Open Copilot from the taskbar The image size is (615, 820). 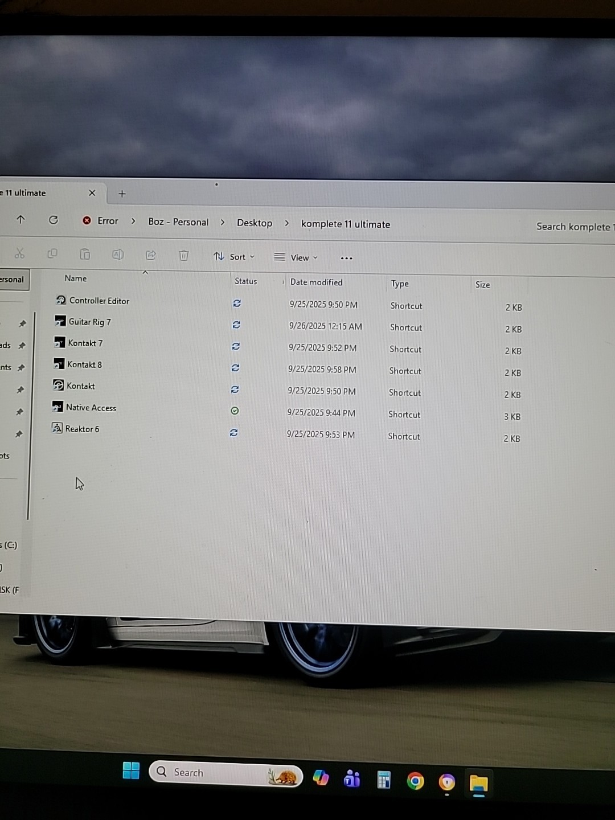pos(321,777)
